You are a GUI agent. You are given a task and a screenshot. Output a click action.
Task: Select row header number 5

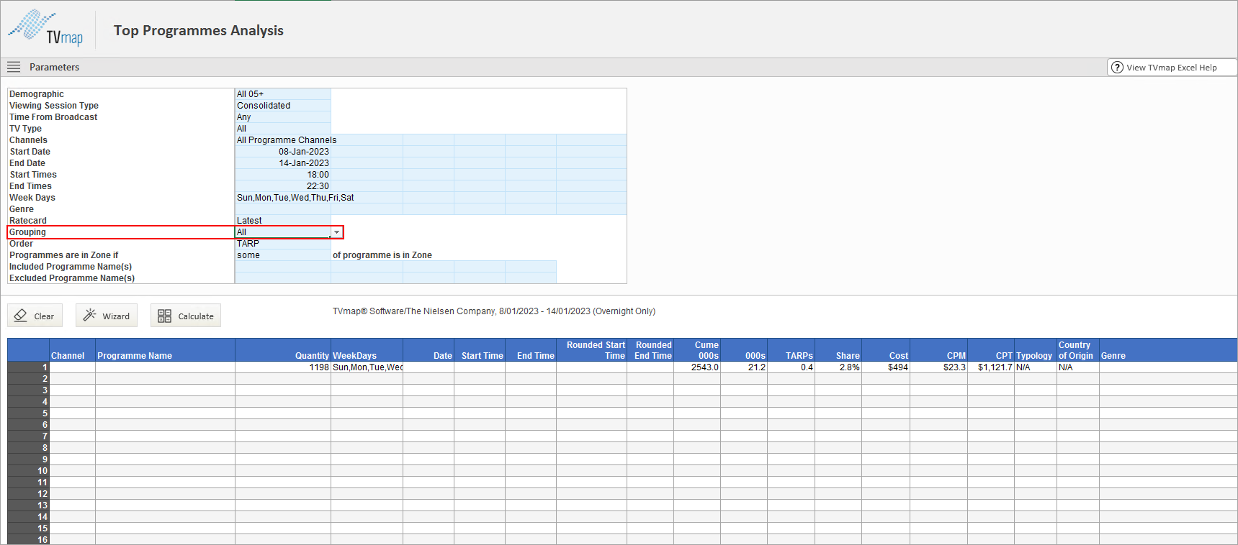coord(29,413)
